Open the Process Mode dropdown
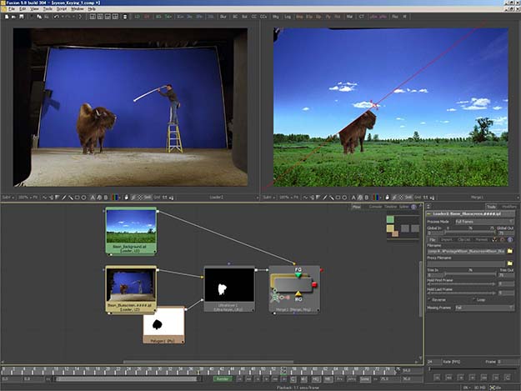 click(483, 221)
